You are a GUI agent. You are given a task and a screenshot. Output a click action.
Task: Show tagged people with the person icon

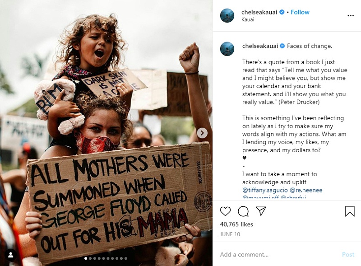11,255
